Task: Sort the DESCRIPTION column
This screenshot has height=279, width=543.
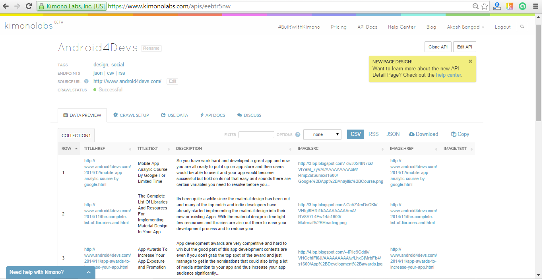Action: coord(291,149)
